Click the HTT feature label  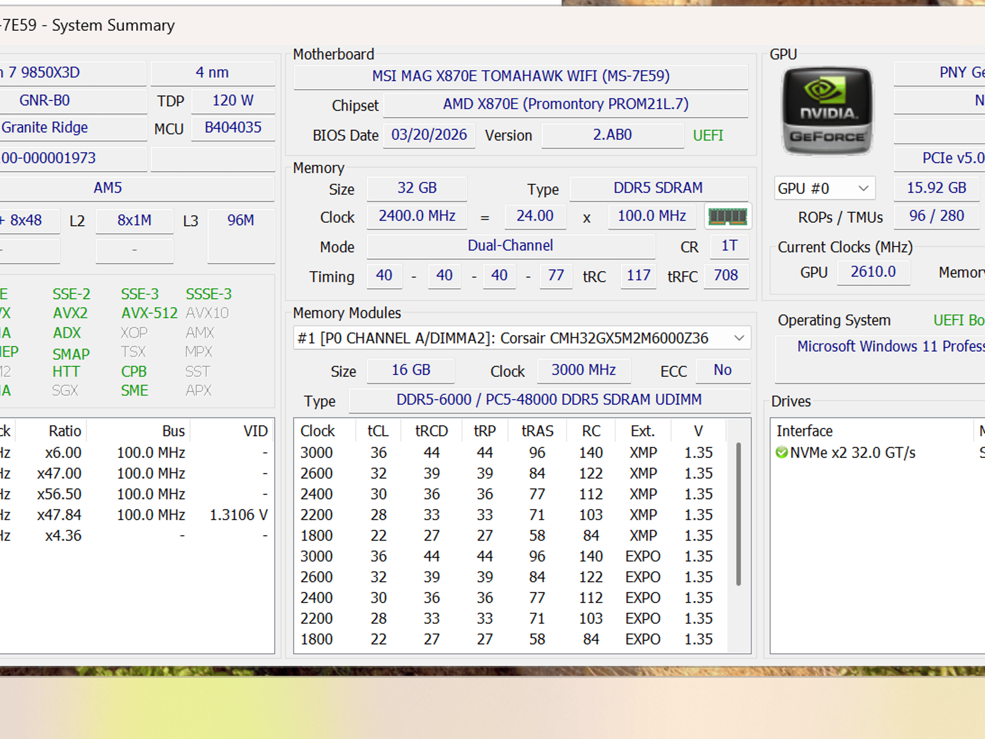tap(66, 371)
